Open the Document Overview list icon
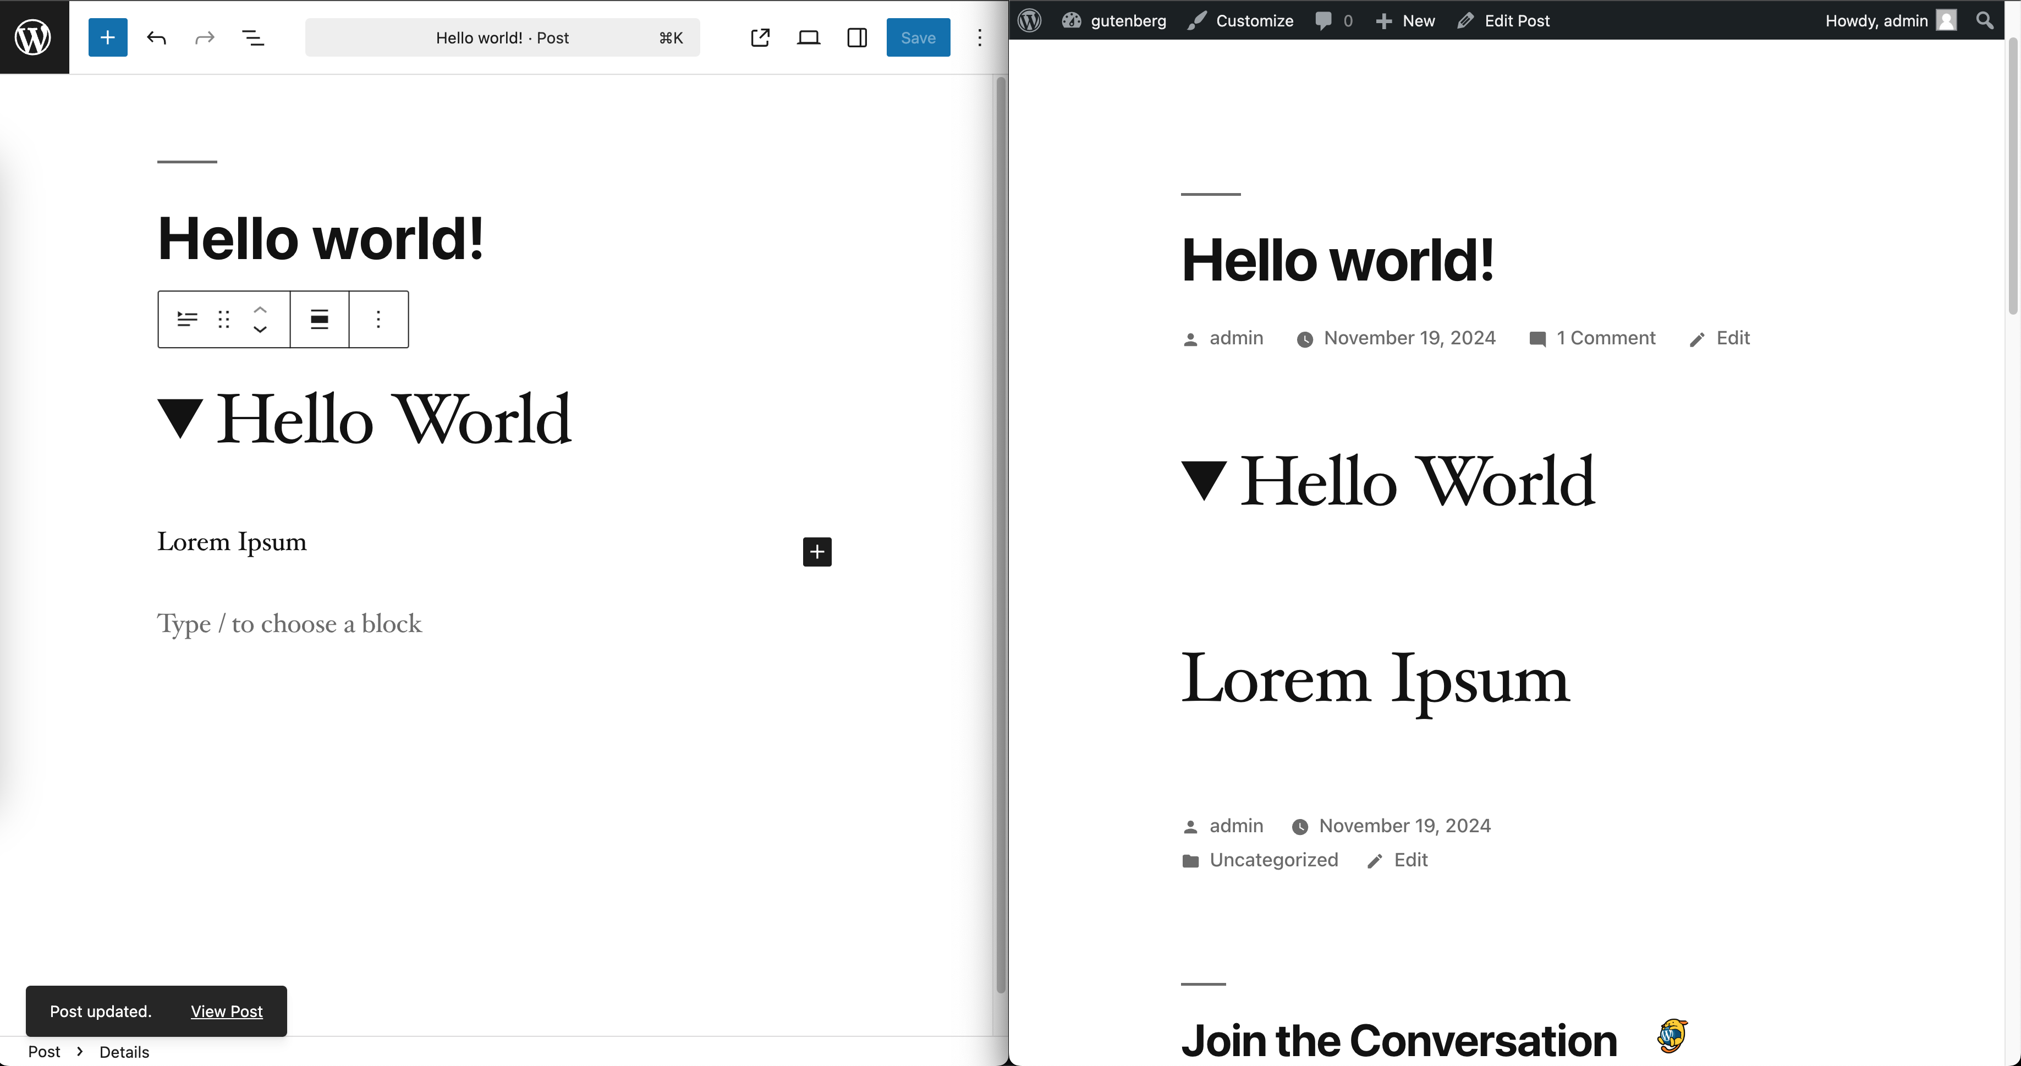The height and width of the screenshot is (1066, 2021). pos(252,37)
